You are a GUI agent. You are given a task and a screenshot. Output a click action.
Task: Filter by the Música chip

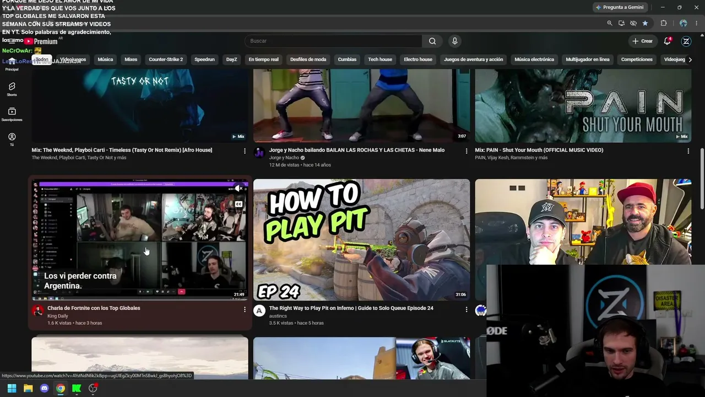click(105, 60)
